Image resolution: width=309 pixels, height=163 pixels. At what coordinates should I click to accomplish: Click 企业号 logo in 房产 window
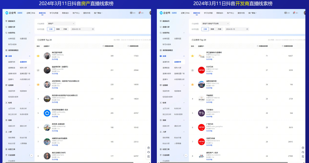click(x=10, y=13)
